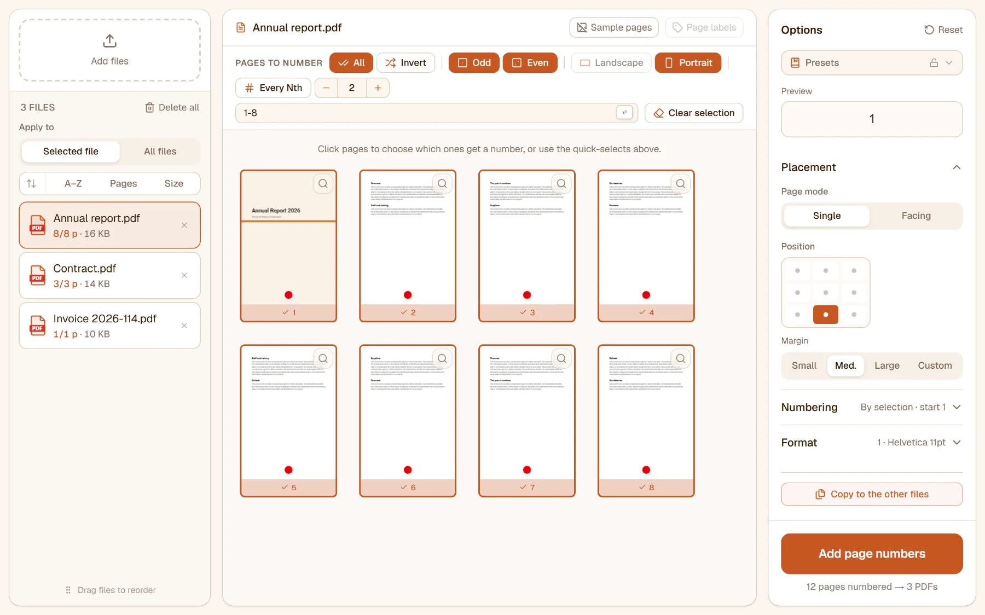Screen dimensions: 985x615
Task: Toggle the Even pages filter
Action: tap(530, 63)
